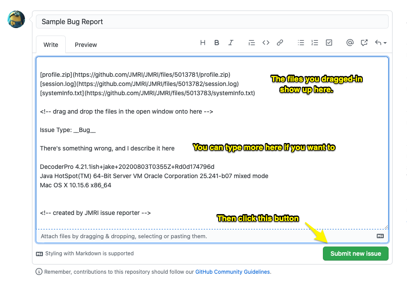The image size is (407, 286).
Task: Directly mention a user with the @ icon
Action: 350,43
